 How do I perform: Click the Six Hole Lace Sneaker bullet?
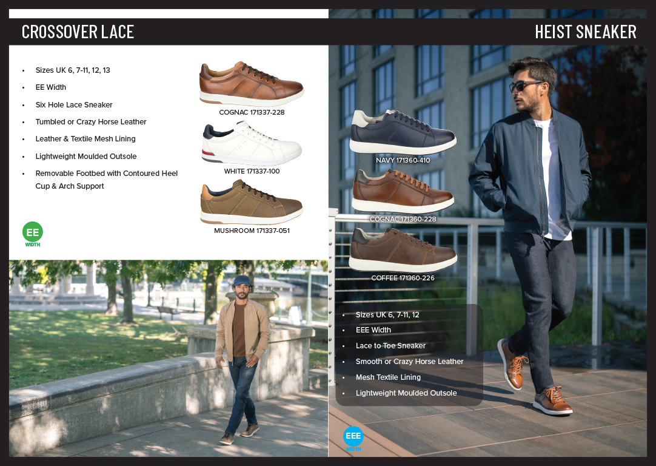pos(74,105)
